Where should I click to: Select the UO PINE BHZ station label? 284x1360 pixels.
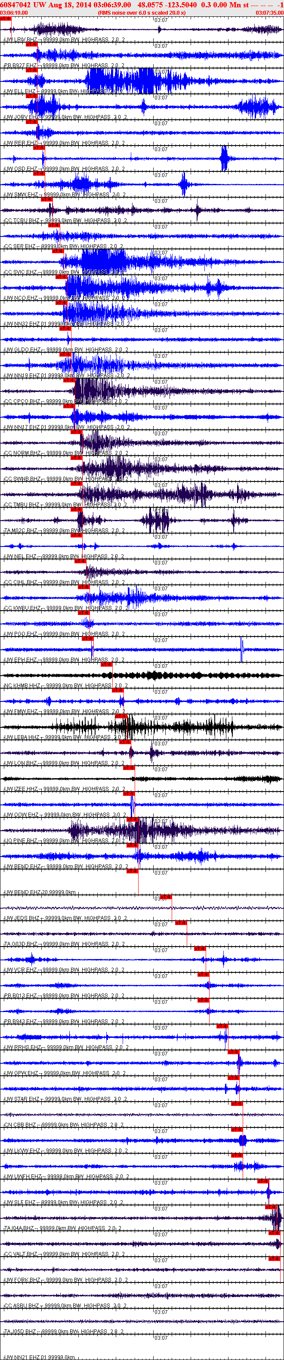65,841
